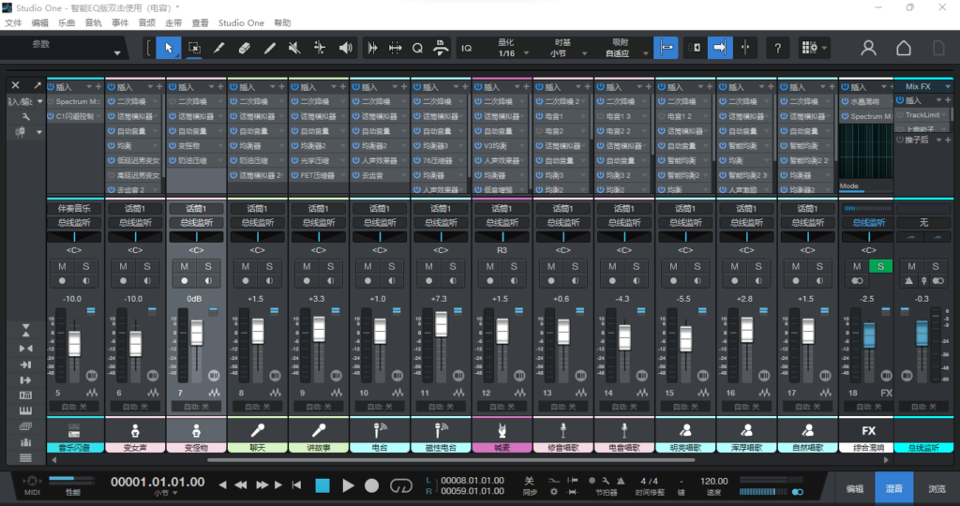The width and height of the screenshot is (960, 506).
Task: Disable the green Solo on channel 18
Action: click(880, 267)
